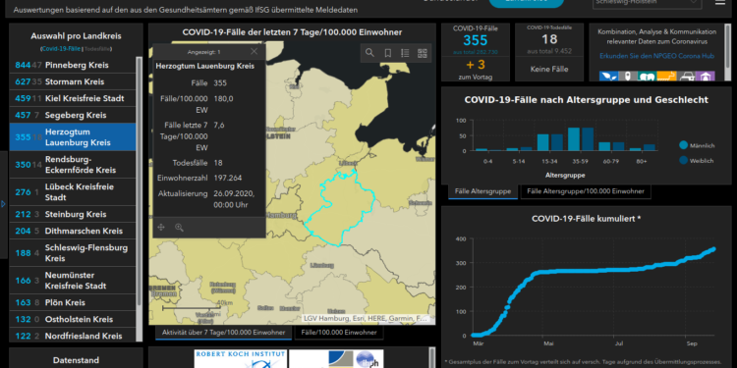Select Fälle Altersgruppe/100.000 Einwohner tab
Image resolution: width=737 pixels, height=368 pixels.
[586, 191]
